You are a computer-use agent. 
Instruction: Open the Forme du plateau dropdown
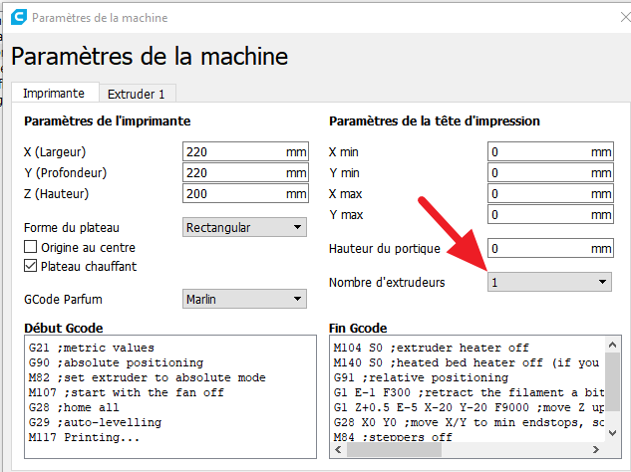coord(245,227)
